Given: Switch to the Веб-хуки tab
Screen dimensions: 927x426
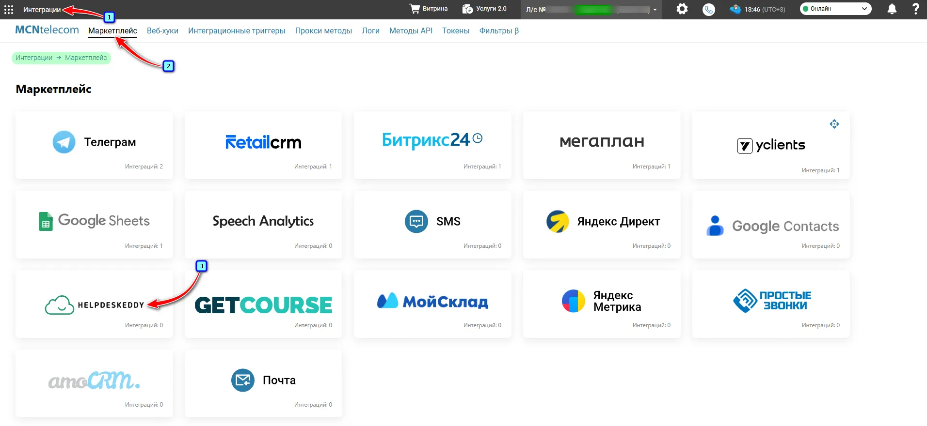Looking at the screenshot, I should [162, 30].
